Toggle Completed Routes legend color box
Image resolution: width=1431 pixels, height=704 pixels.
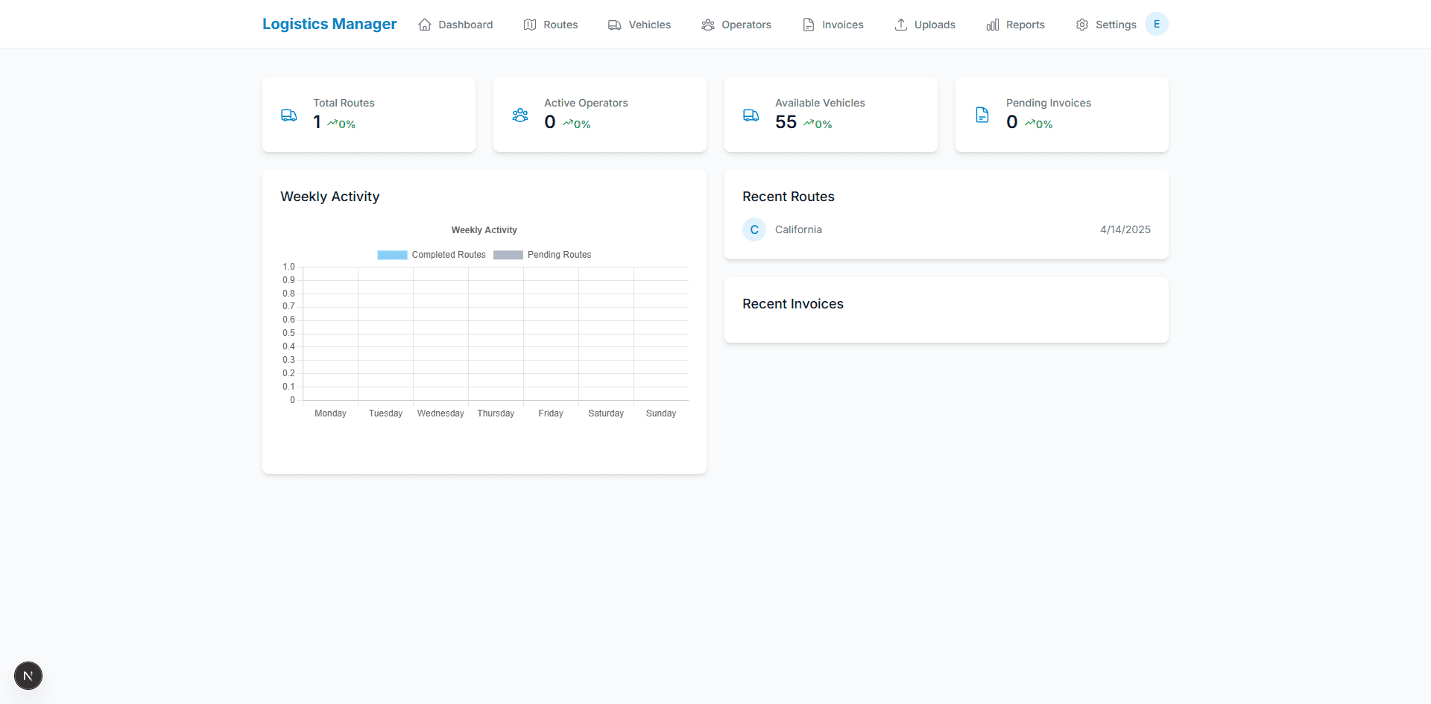(392, 255)
